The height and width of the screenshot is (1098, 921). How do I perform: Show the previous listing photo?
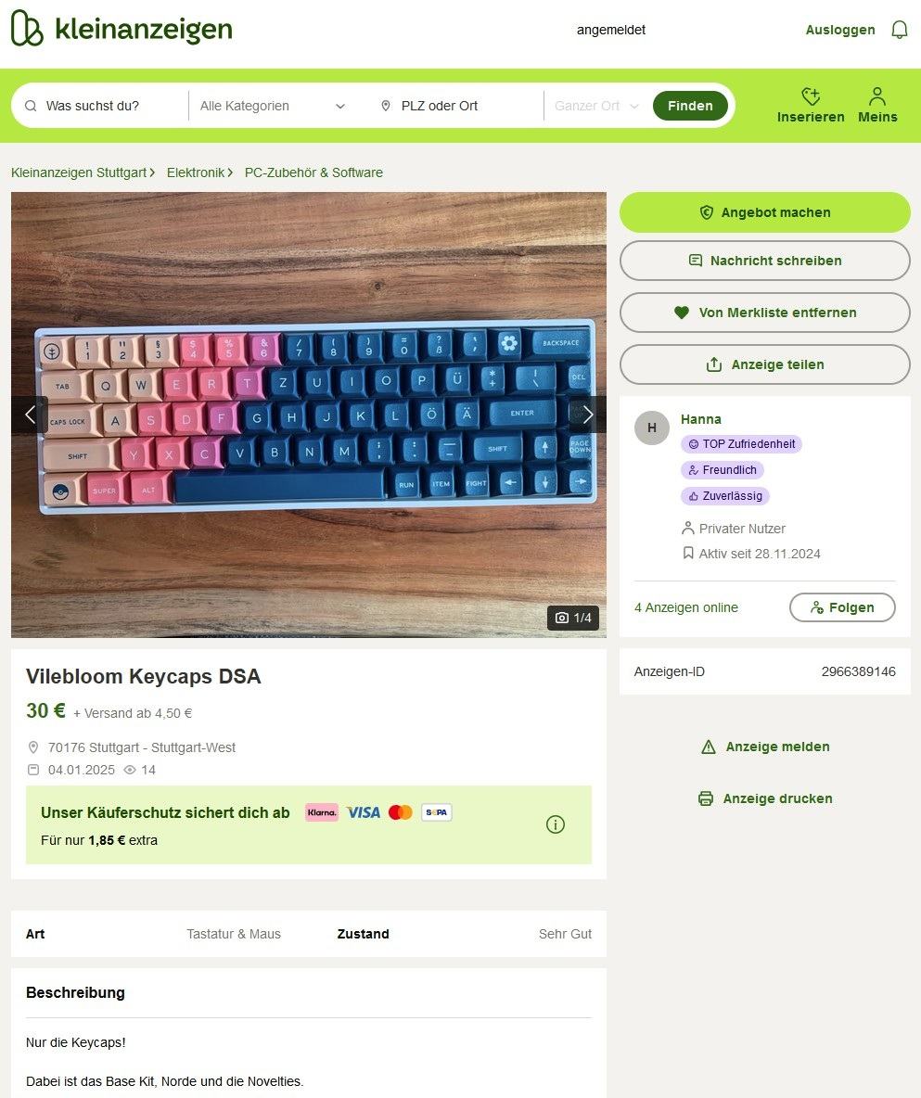point(30,415)
